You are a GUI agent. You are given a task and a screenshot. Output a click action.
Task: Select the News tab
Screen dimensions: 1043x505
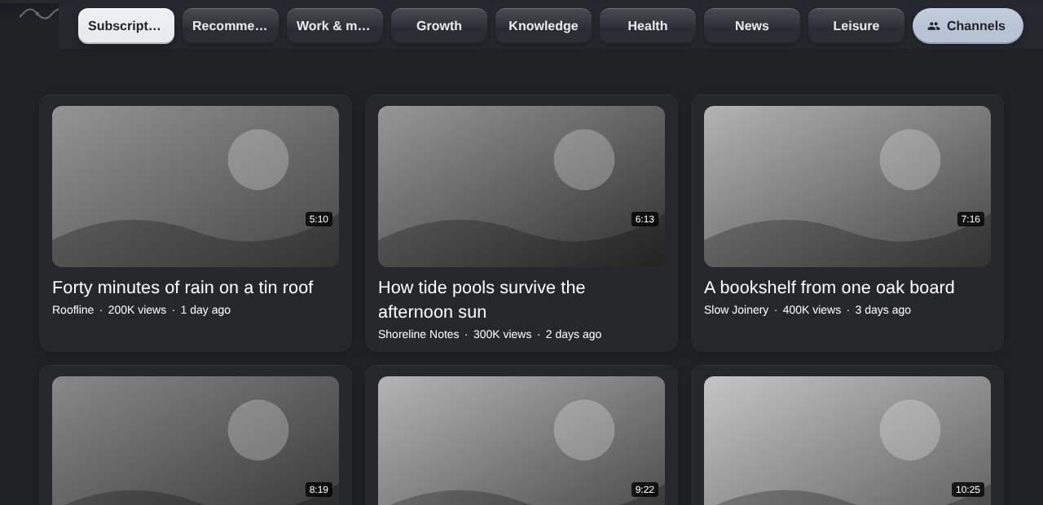tap(752, 26)
